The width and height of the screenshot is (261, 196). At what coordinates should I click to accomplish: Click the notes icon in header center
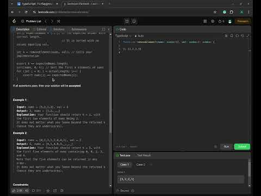pos(134,21)
